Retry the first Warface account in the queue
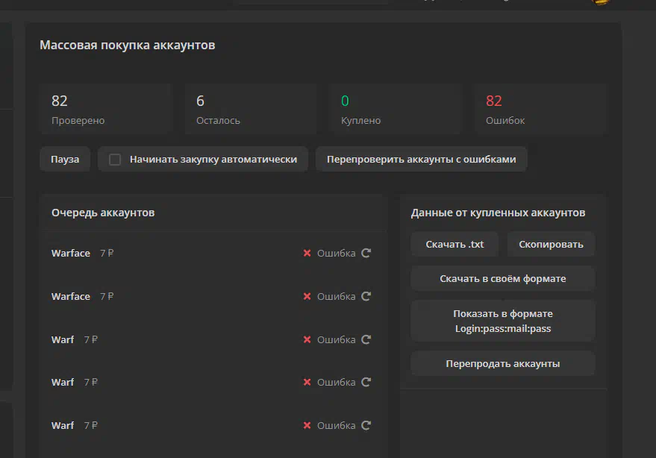The image size is (656, 458). (366, 253)
